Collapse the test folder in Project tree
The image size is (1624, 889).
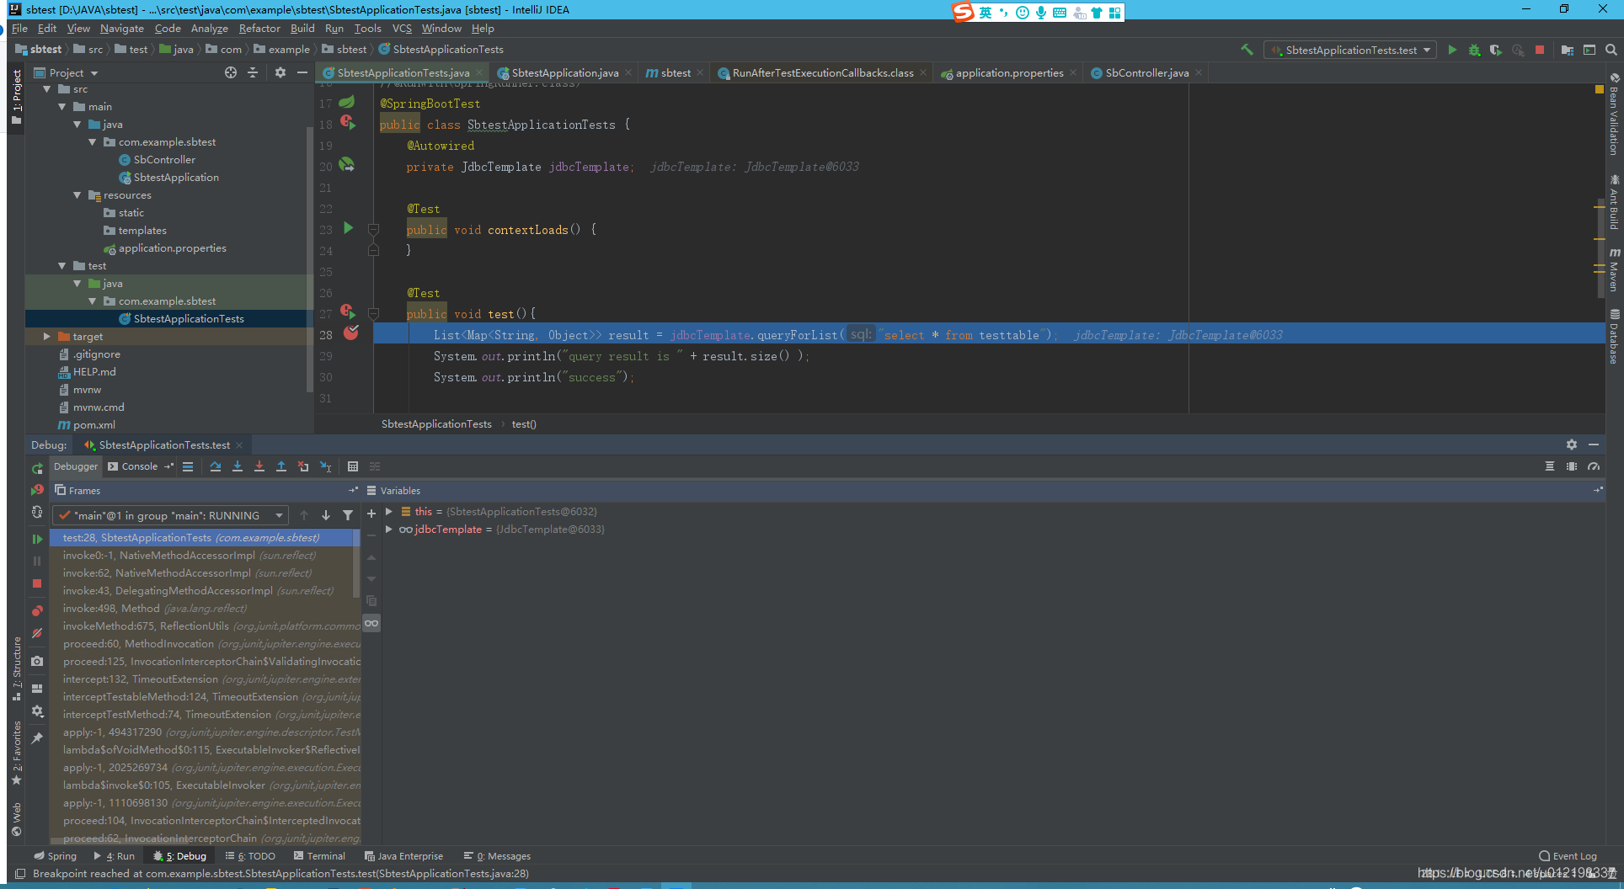[x=62, y=266]
